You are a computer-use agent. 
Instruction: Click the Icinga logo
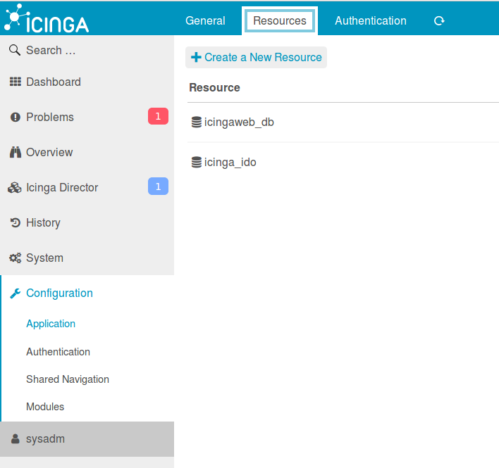47,18
